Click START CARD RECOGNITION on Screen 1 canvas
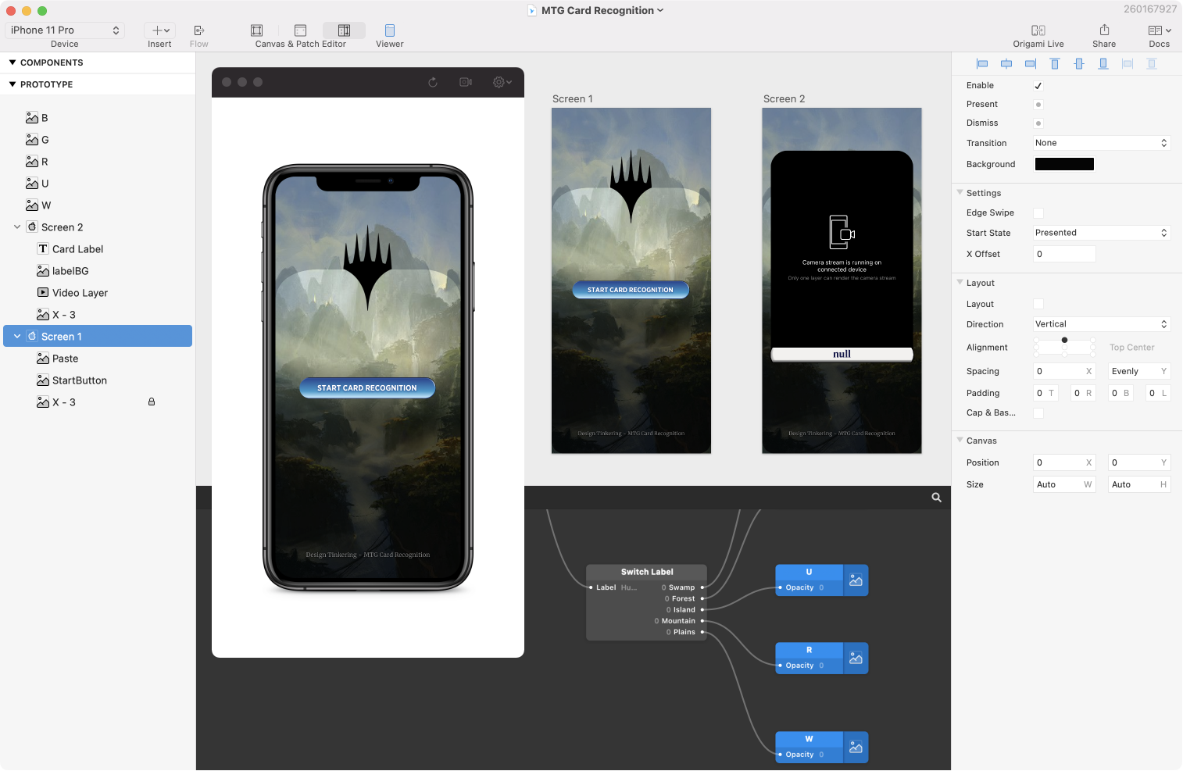 point(631,290)
